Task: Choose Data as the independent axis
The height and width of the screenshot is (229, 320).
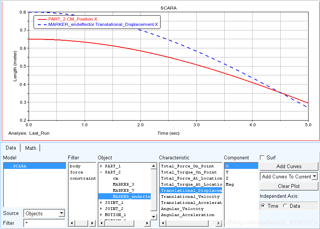Action: tap(286, 206)
